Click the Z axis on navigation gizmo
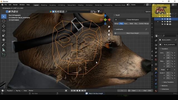178x100 pixels. click(x=105, y=16)
